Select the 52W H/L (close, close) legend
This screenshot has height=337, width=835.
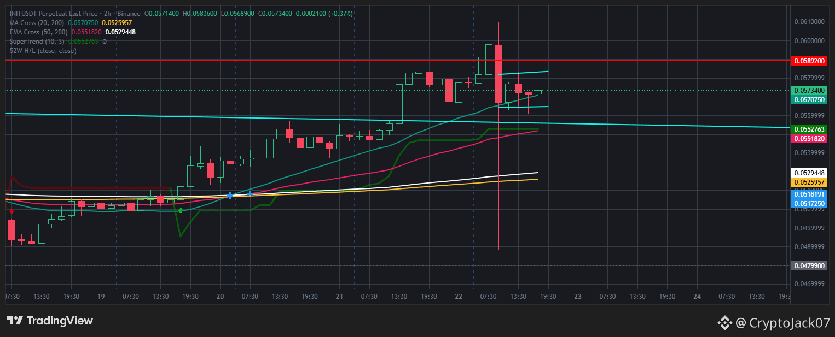(43, 50)
